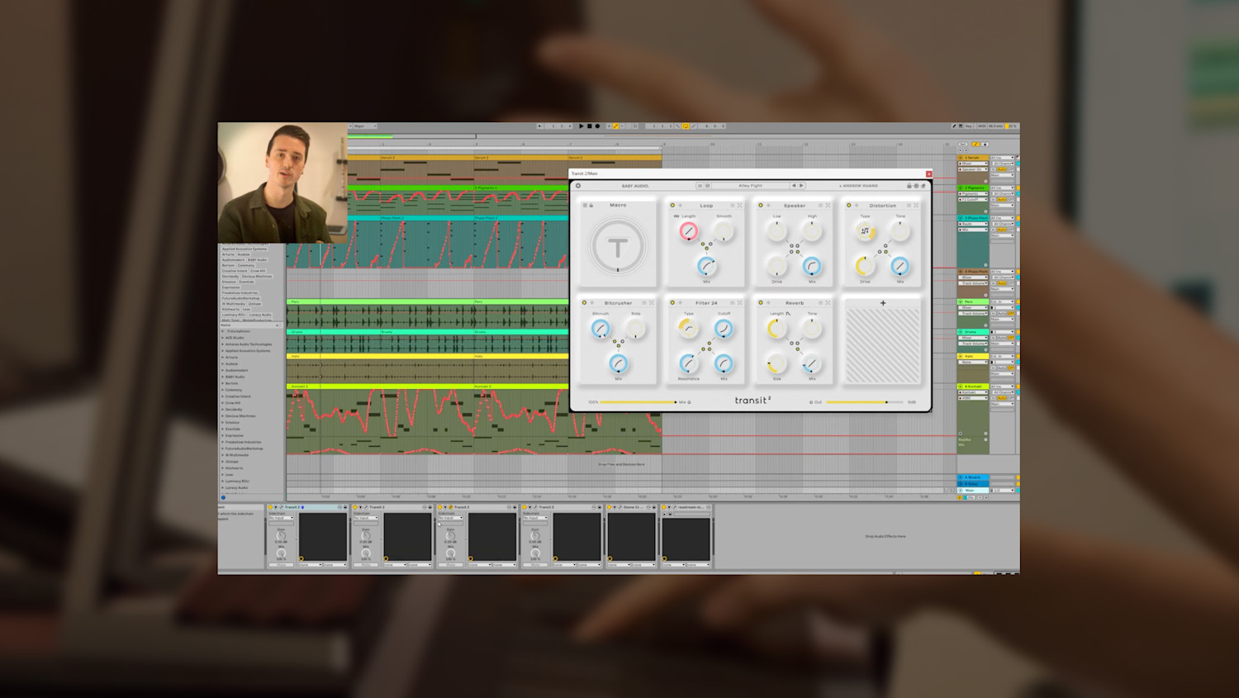1239x698 pixels.
Task: Click the Reverb Tone knob
Action: pyautogui.click(x=812, y=329)
